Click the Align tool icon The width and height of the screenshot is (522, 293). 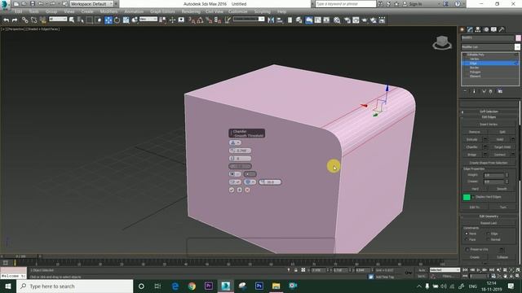point(279,20)
